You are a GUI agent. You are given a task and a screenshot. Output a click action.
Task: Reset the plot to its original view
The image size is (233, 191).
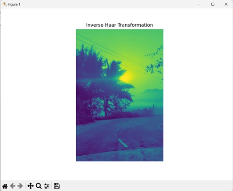(5, 186)
